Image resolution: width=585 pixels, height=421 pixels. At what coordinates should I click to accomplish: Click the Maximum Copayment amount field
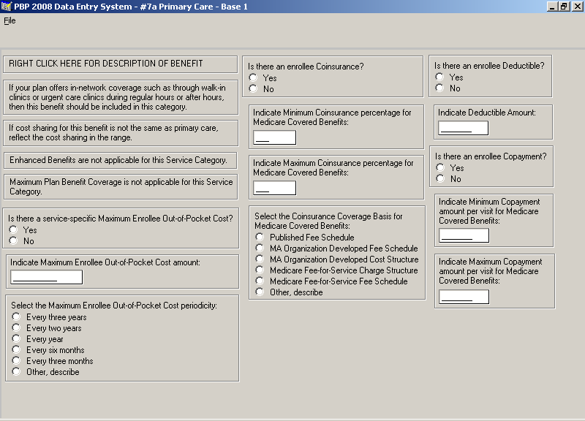464,297
